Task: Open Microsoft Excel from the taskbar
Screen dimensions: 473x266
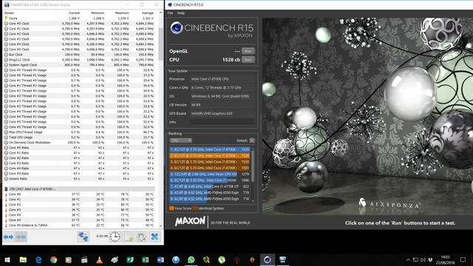Action: (145, 259)
